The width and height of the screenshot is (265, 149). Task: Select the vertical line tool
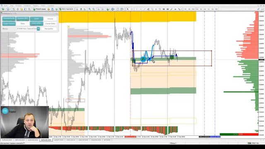pyautogui.click(x=137, y=9)
